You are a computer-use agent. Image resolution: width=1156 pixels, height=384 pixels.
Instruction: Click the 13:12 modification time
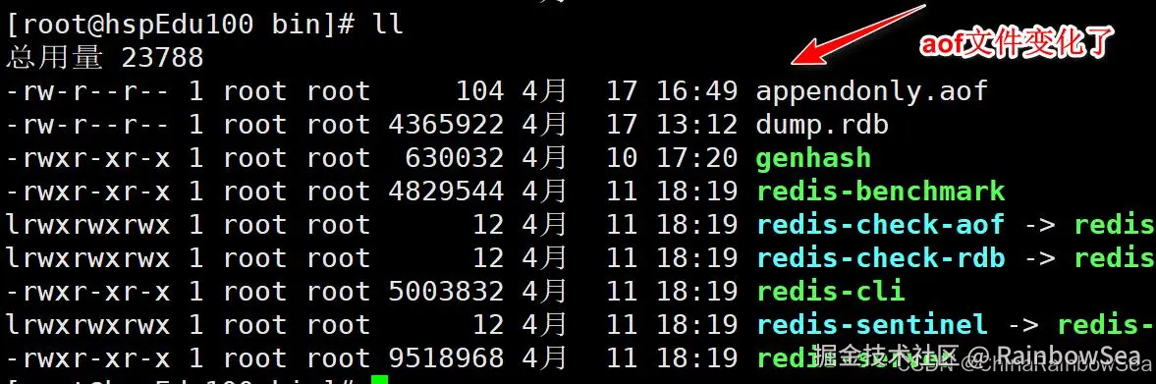tap(696, 125)
